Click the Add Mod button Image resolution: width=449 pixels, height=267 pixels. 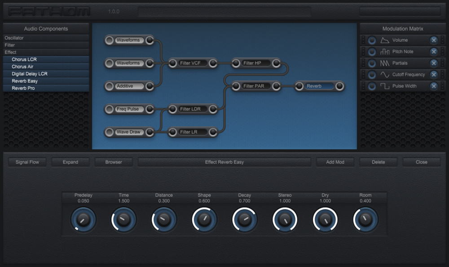point(335,162)
